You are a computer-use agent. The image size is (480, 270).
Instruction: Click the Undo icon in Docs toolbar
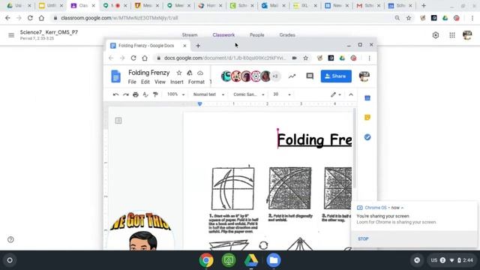115,94
